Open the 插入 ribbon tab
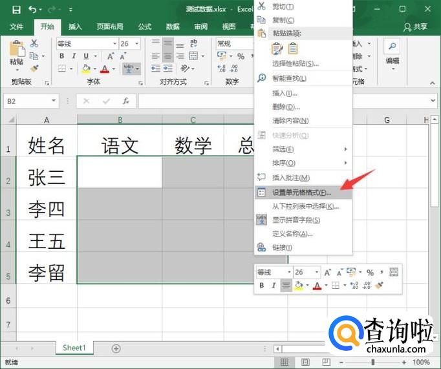This screenshot has height=369, width=441. click(75, 26)
